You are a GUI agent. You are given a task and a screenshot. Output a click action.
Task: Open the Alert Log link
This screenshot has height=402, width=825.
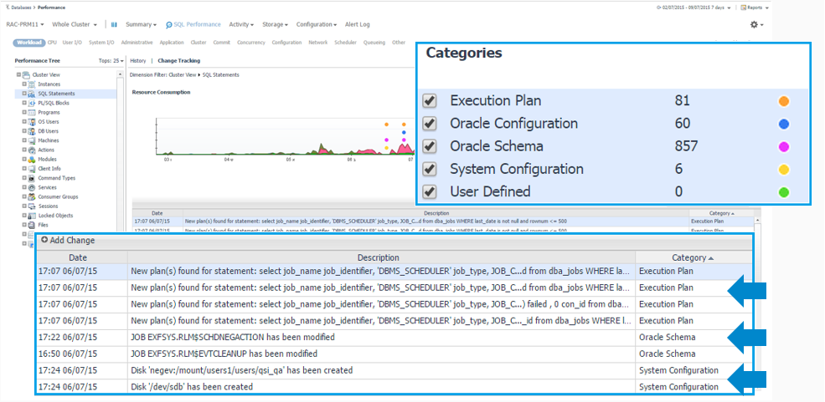[x=358, y=25]
